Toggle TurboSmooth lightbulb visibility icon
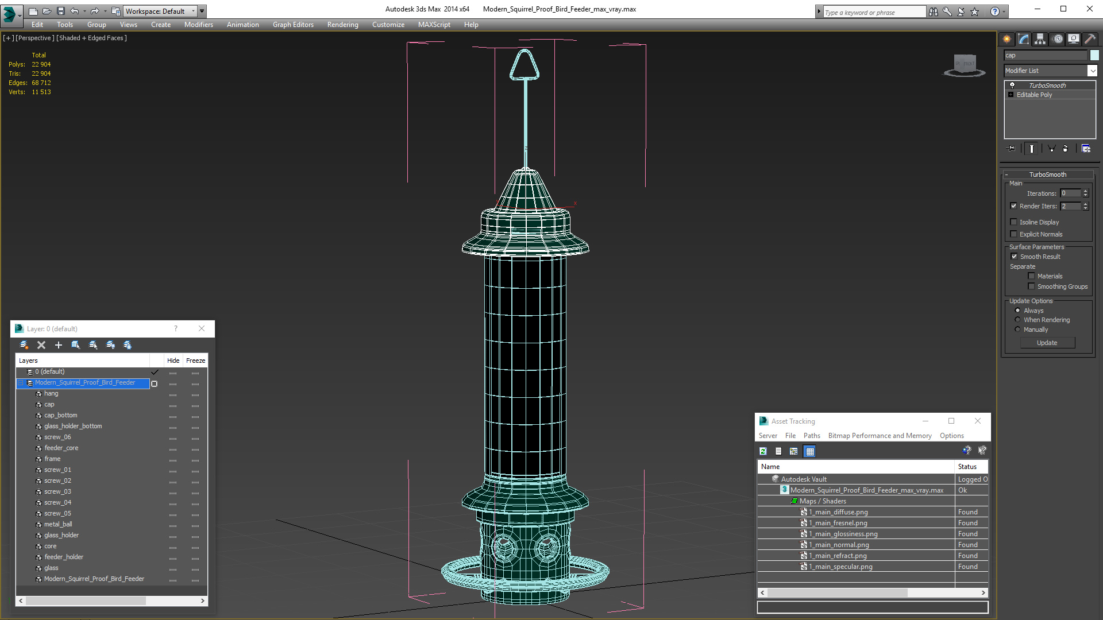The height and width of the screenshot is (620, 1103). click(1012, 86)
